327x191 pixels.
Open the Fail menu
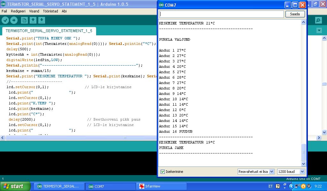click(4, 11)
